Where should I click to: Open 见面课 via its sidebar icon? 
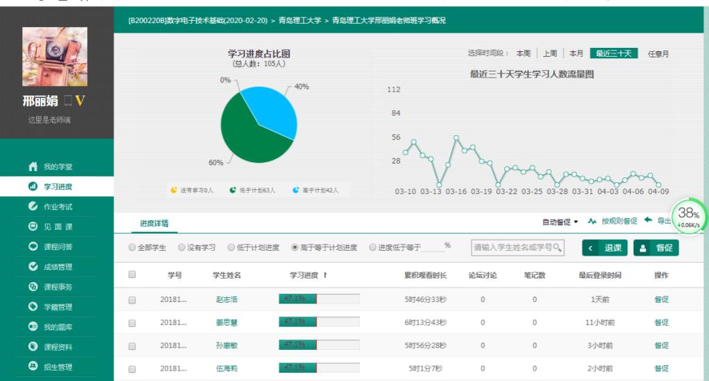coord(32,227)
